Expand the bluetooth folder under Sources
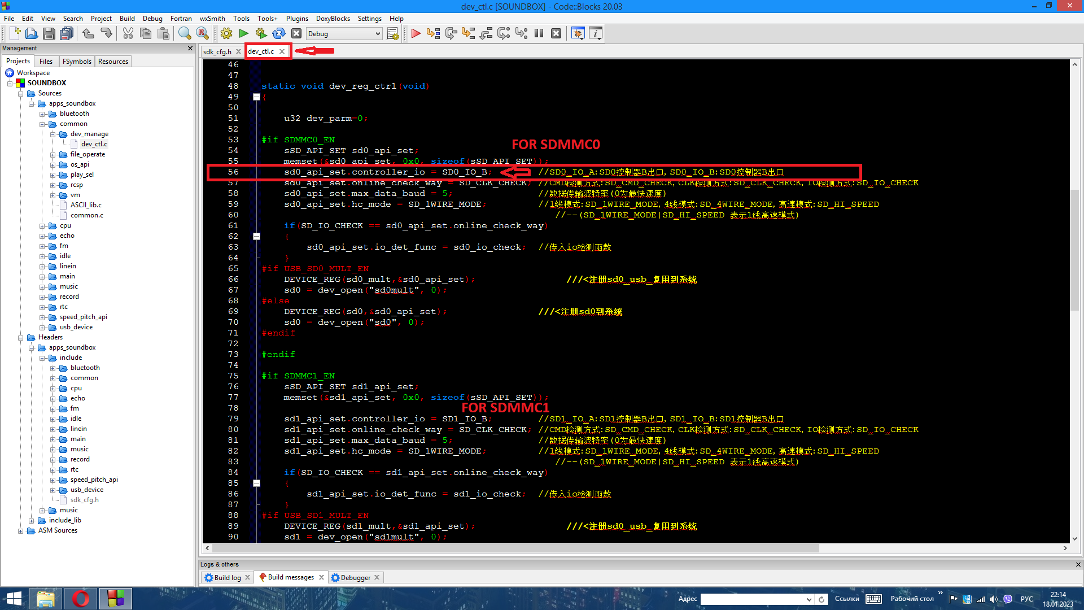The height and width of the screenshot is (610, 1084). point(42,114)
